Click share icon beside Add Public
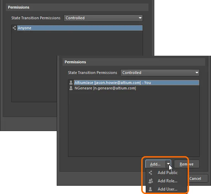This screenshot has width=211, height=194. [x=151, y=173]
